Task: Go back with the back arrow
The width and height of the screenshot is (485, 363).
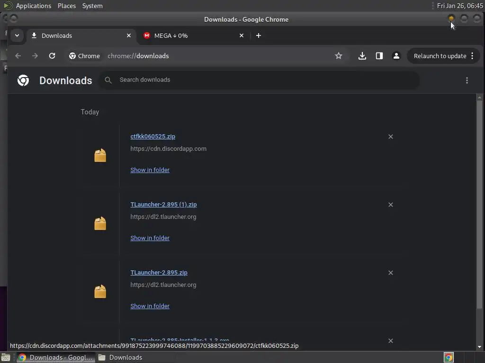Action: (18, 56)
